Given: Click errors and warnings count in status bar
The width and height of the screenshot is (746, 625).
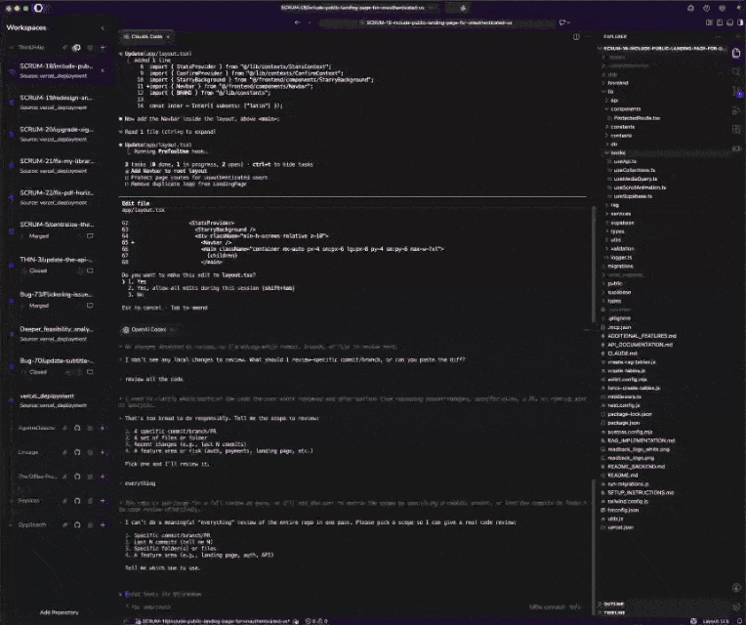Looking at the screenshot, I should click(x=316, y=621).
